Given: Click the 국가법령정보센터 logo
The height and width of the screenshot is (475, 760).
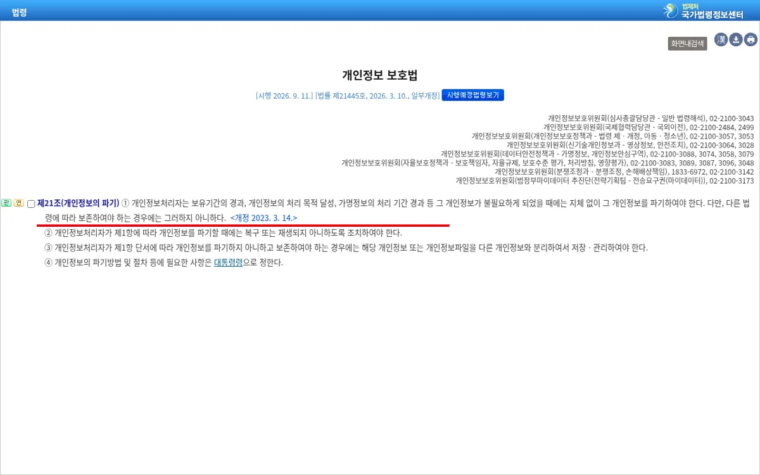Looking at the screenshot, I should tap(703, 10).
